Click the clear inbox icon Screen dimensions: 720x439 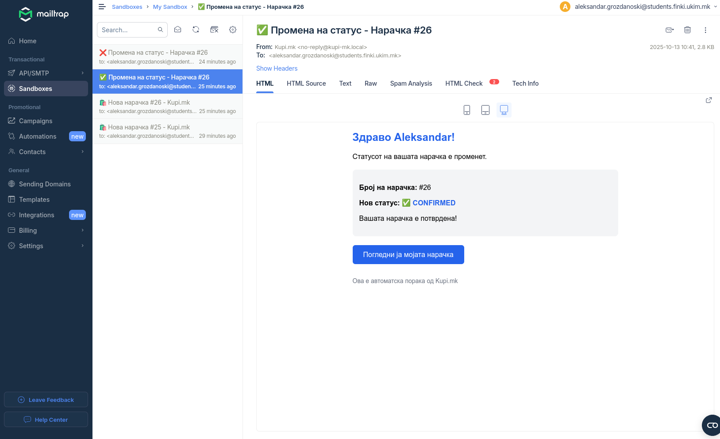(x=214, y=30)
